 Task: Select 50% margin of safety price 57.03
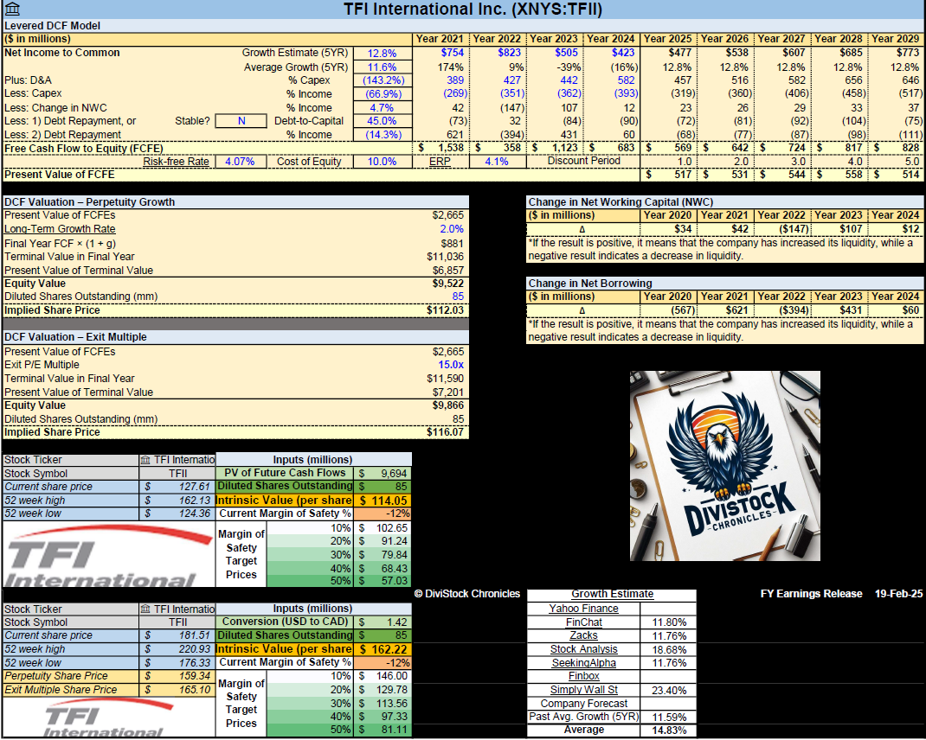(x=383, y=581)
